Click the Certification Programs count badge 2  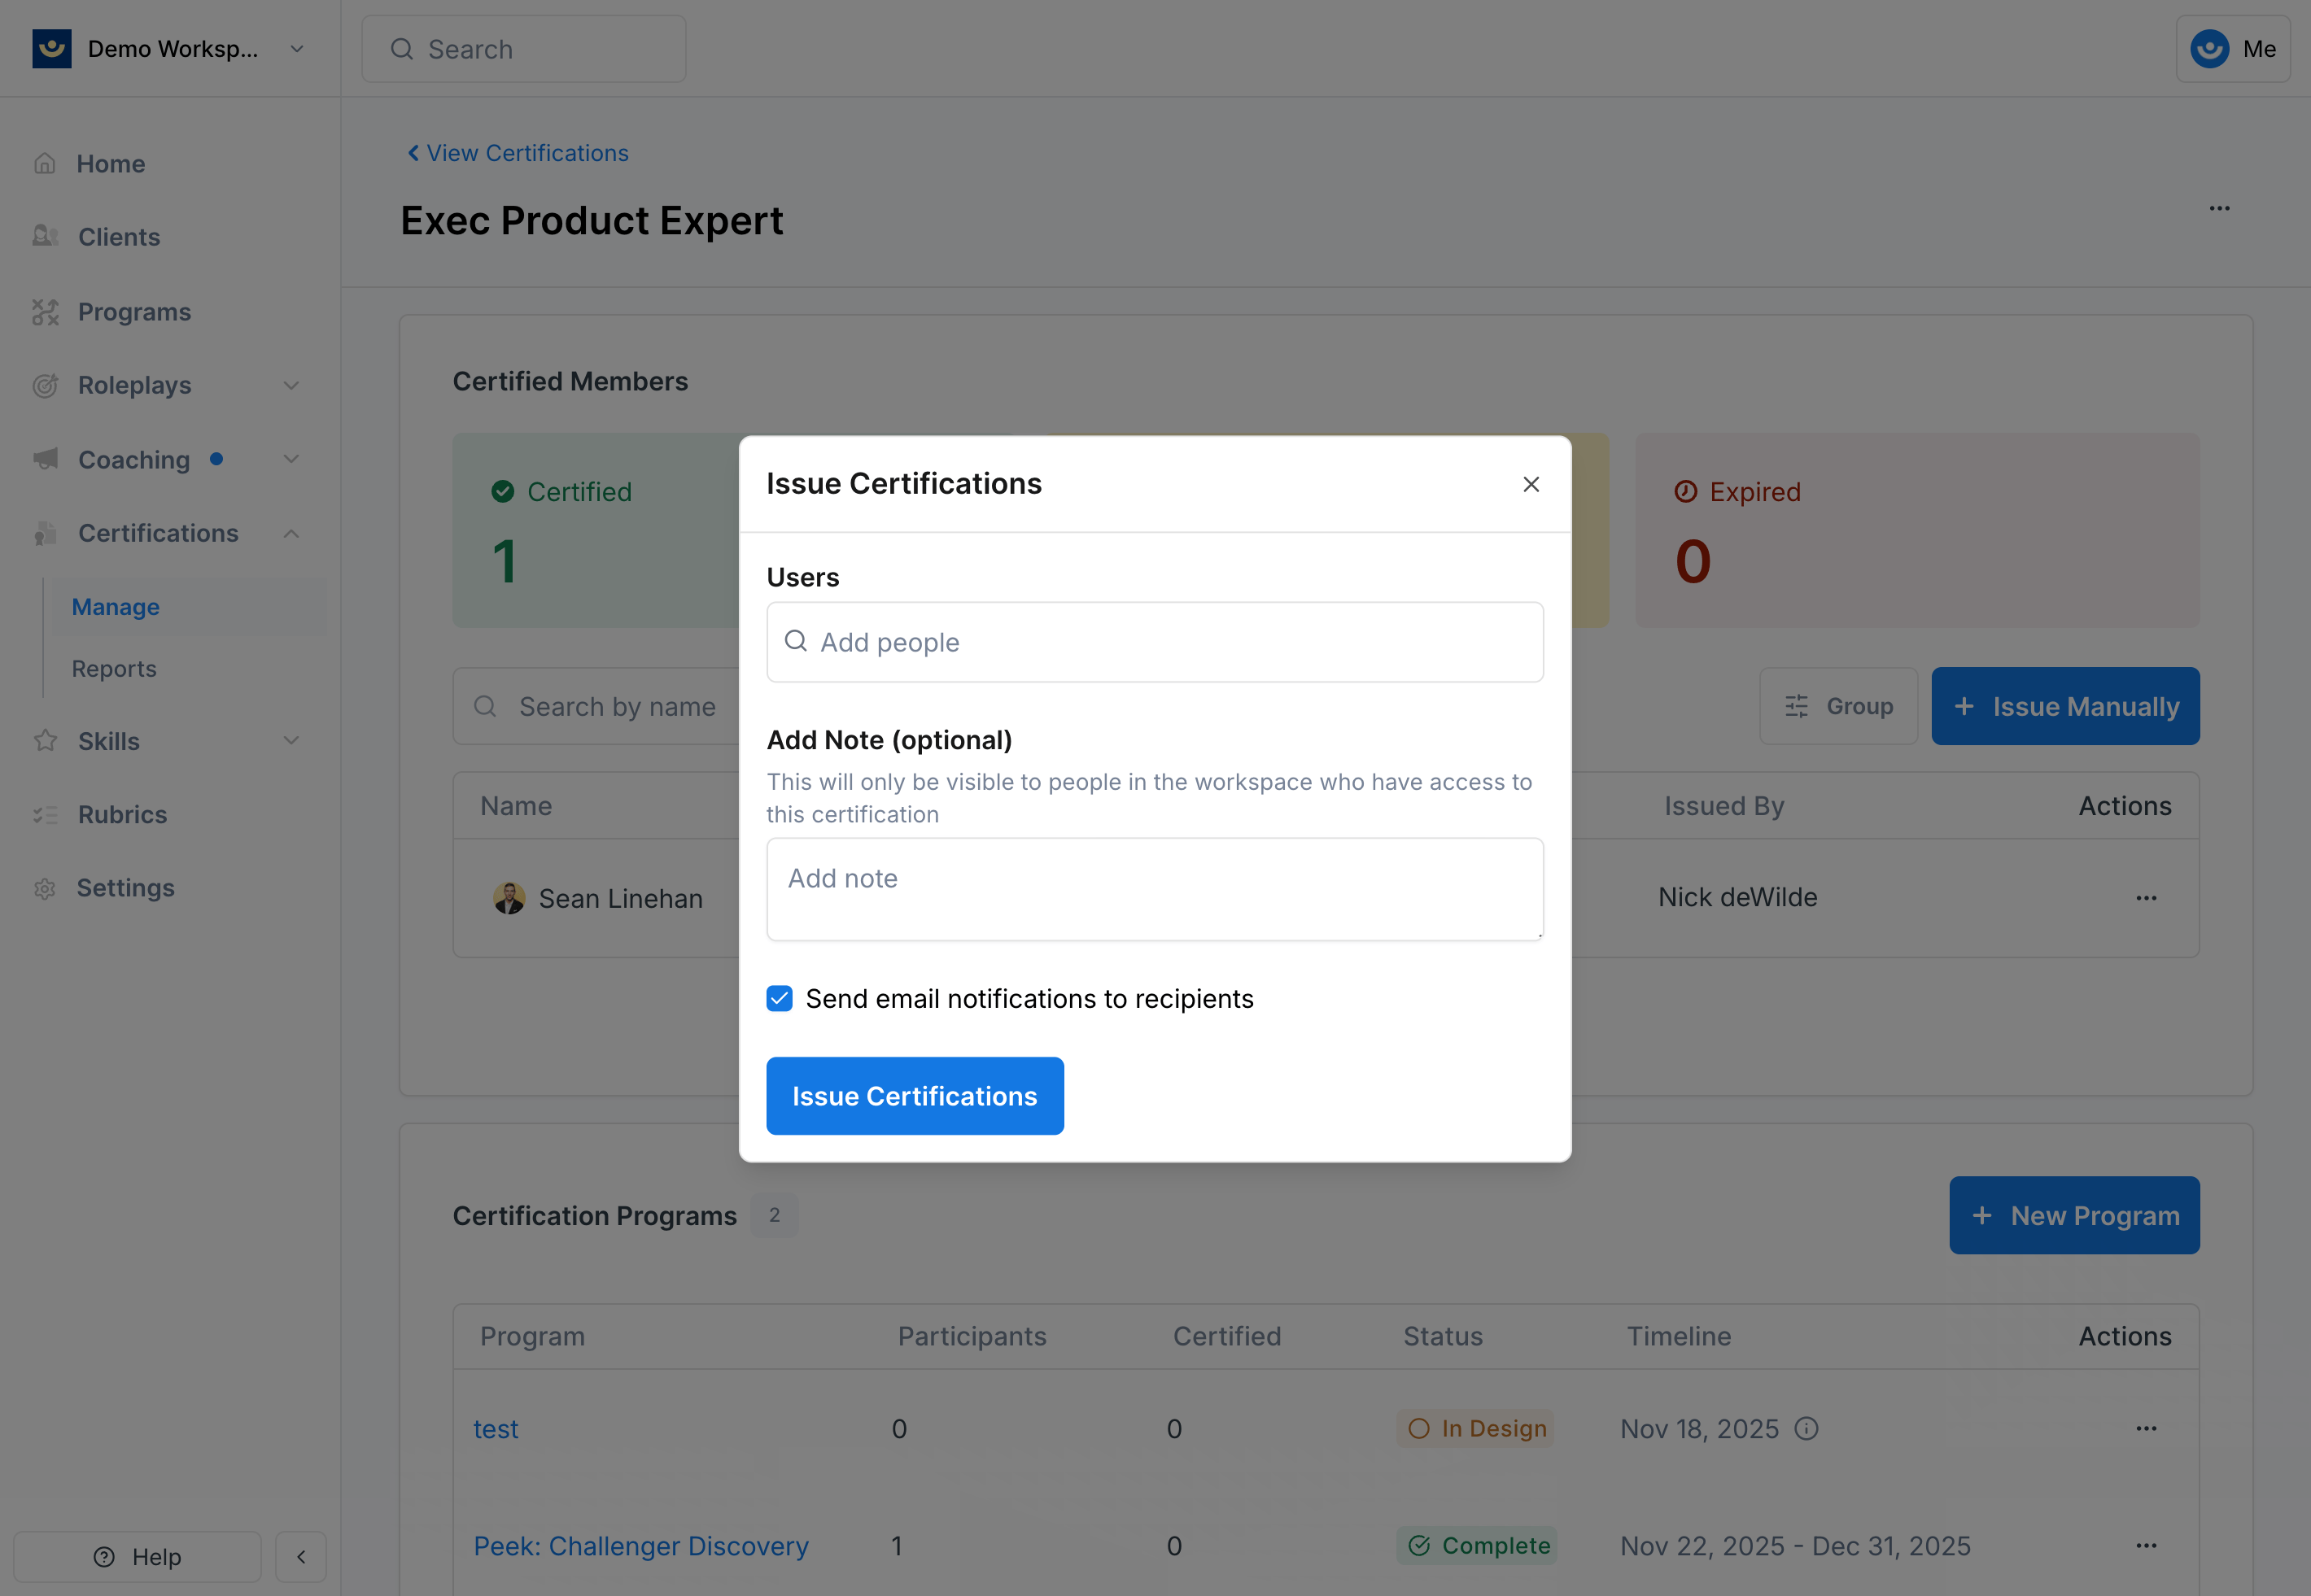point(773,1215)
